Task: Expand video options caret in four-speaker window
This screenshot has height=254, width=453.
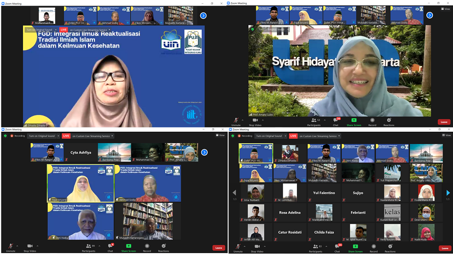Action: 37,246
